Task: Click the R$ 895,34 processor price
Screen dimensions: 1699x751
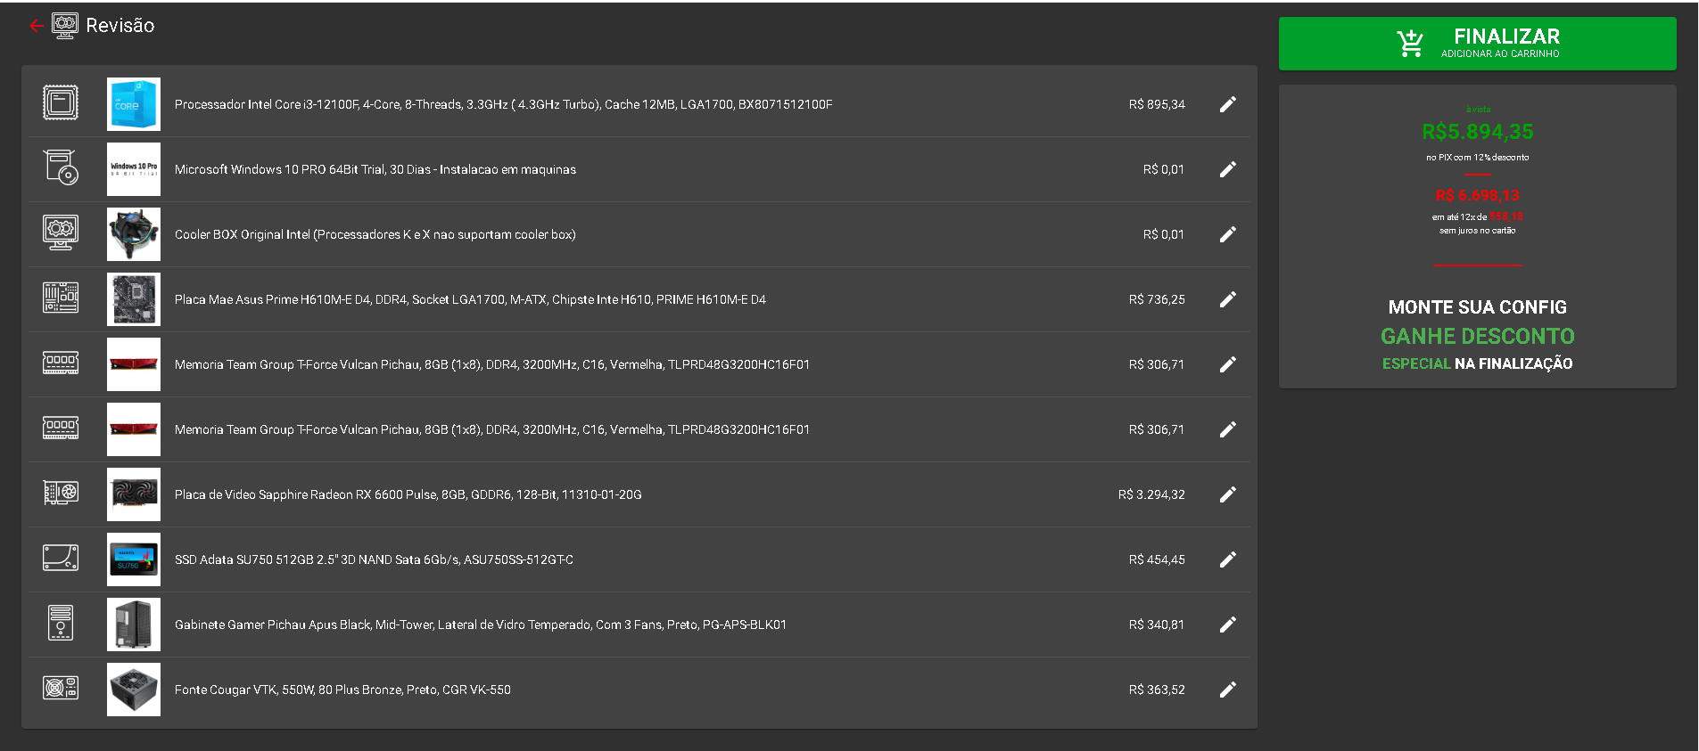Action: point(1157,104)
